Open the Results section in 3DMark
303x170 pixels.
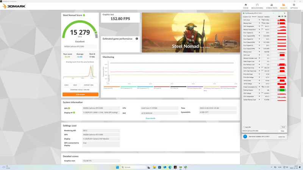(x=283, y=6)
